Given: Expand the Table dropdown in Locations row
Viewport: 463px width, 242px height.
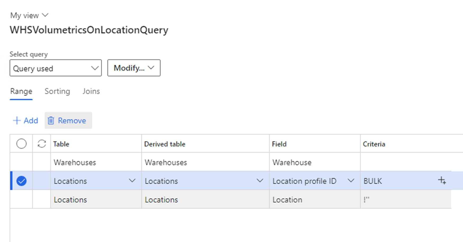Looking at the screenshot, I should [x=132, y=181].
